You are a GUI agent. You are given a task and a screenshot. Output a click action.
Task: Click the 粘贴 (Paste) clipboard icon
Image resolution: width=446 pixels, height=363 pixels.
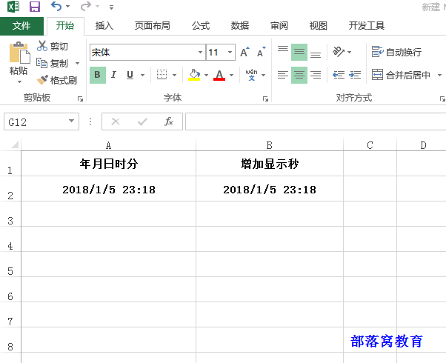19,53
